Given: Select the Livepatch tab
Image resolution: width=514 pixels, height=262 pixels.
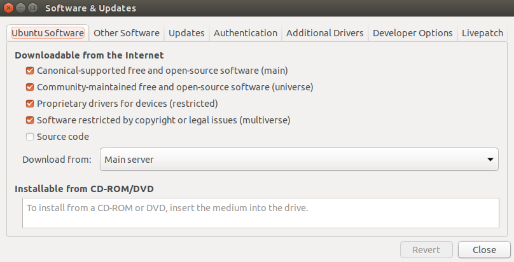Looking at the screenshot, I should 483,33.
